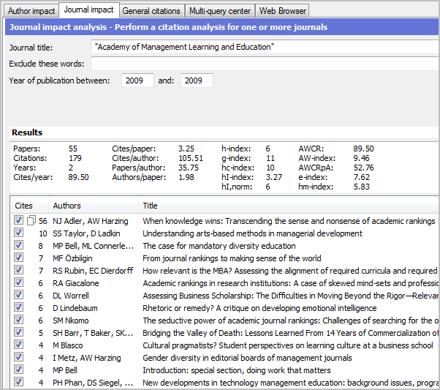Click the duplicate-pages icon on NJ Adler row

click(31, 220)
